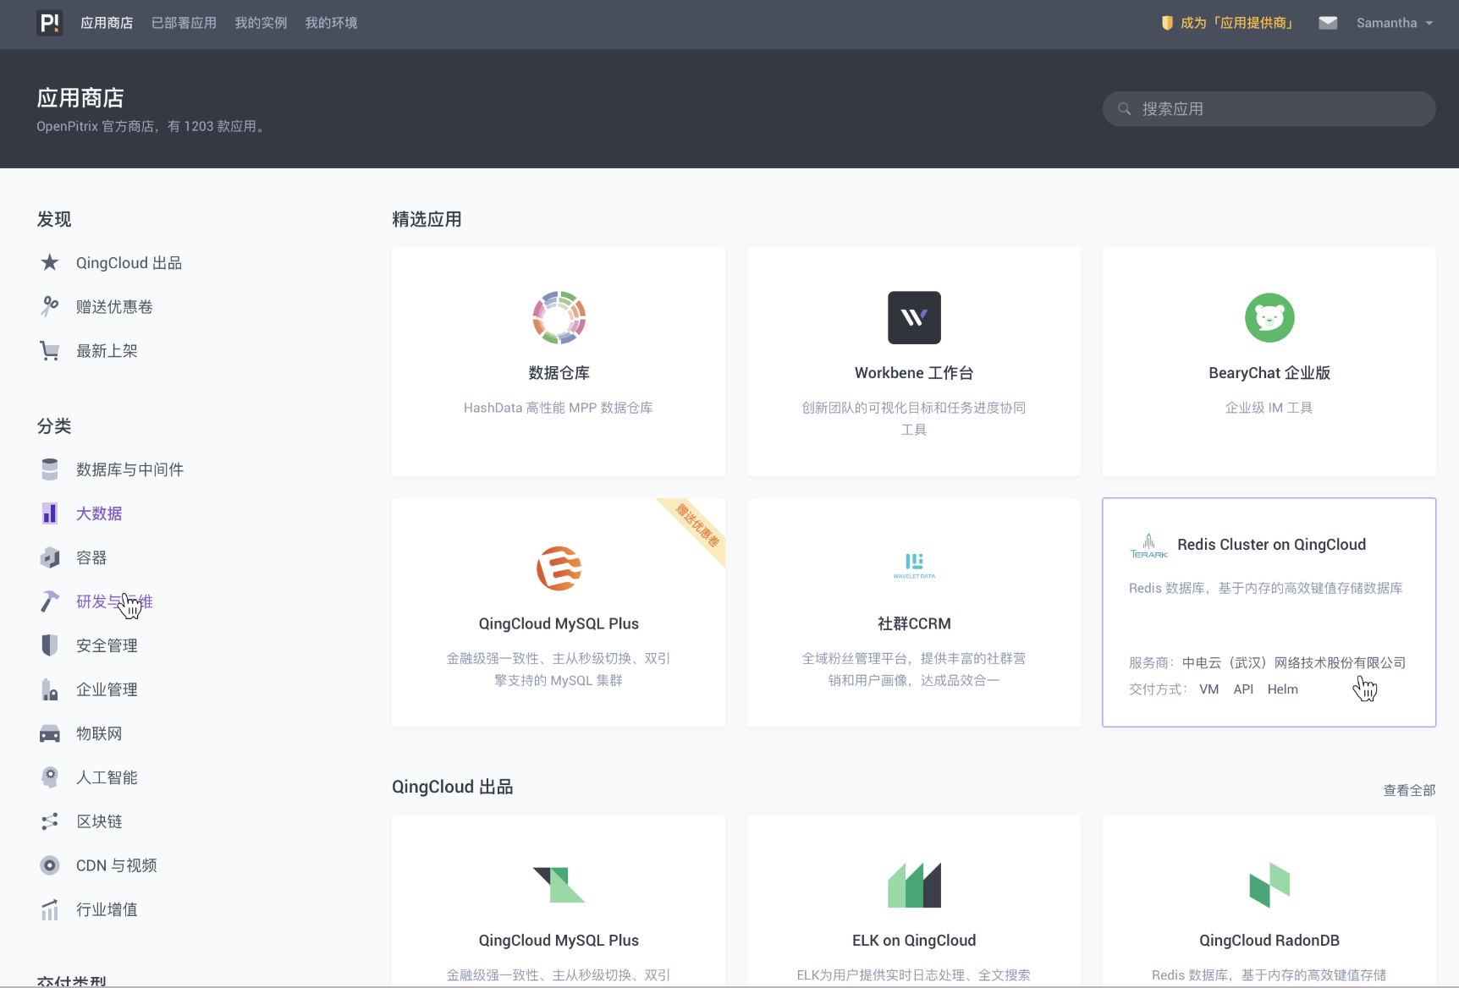Select the CDN 与视频 category text
This screenshot has width=1459, height=988.
[117, 865]
